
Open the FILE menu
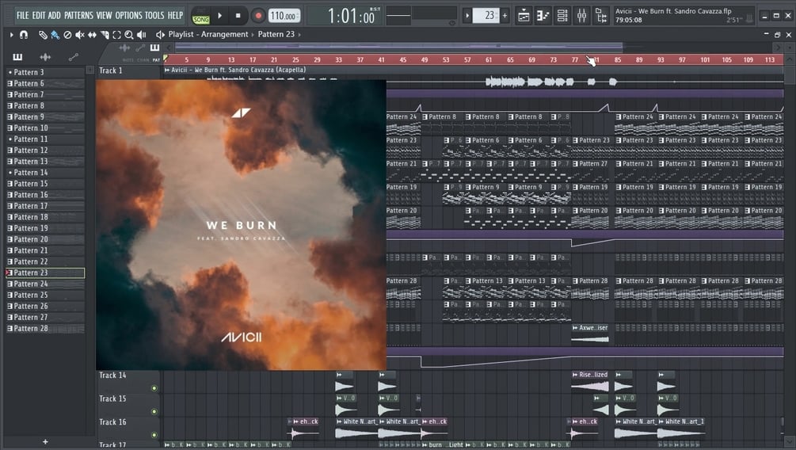22,15
